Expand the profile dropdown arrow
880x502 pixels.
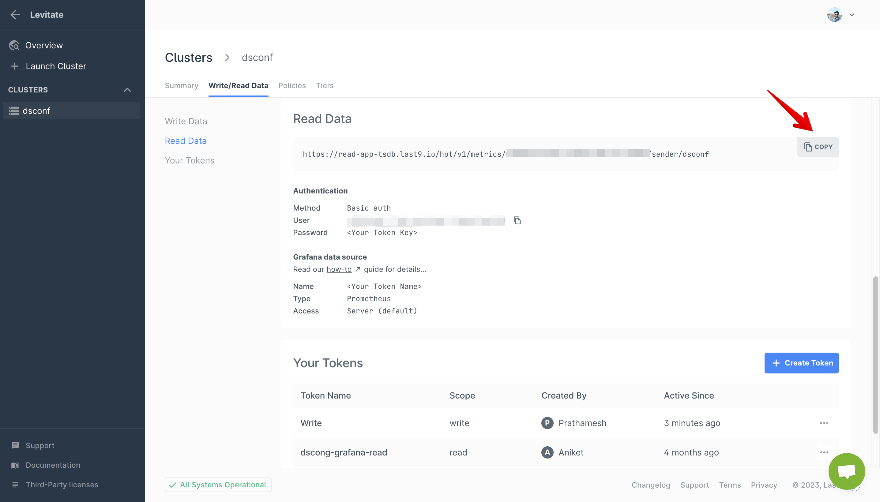[852, 15]
